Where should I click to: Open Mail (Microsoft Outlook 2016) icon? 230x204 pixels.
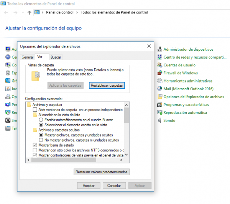(160, 89)
